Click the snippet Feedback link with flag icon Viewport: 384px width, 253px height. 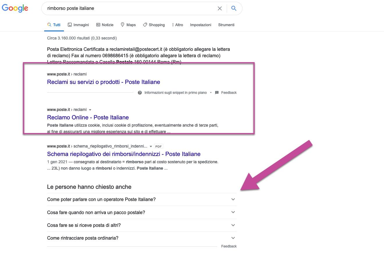click(x=226, y=93)
